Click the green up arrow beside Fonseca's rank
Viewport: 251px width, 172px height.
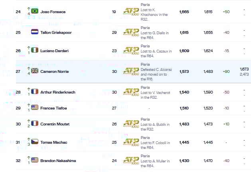(29, 9)
